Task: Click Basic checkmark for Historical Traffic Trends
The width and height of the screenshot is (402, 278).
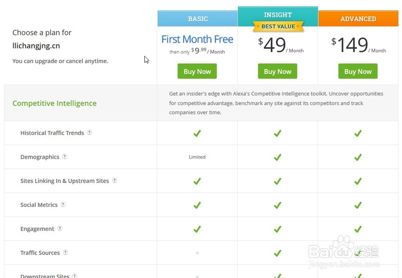Action: tap(197, 133)
